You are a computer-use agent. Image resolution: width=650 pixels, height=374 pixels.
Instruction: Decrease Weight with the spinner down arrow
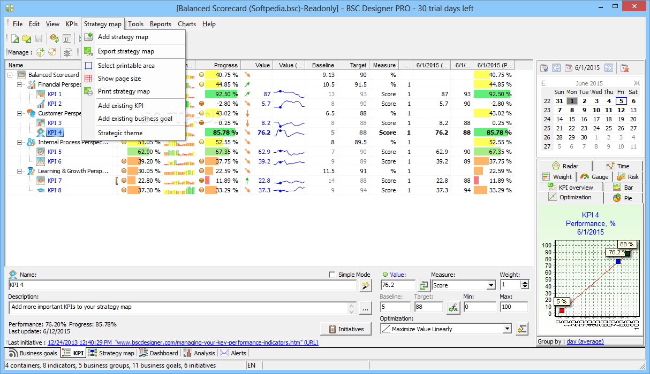pos(524,288)
